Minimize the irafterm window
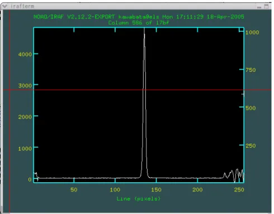This screenshot has width=274, height=214. point(259,7)
